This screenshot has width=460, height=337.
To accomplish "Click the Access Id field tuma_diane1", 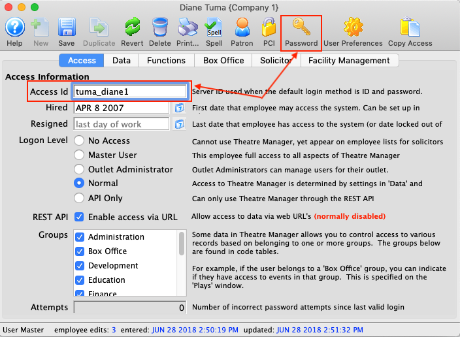I will click(130, 91).
